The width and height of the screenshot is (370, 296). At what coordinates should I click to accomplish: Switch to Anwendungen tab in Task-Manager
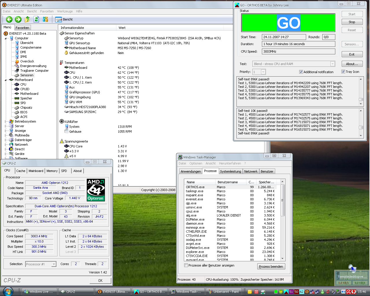click(x=190, y=171)
